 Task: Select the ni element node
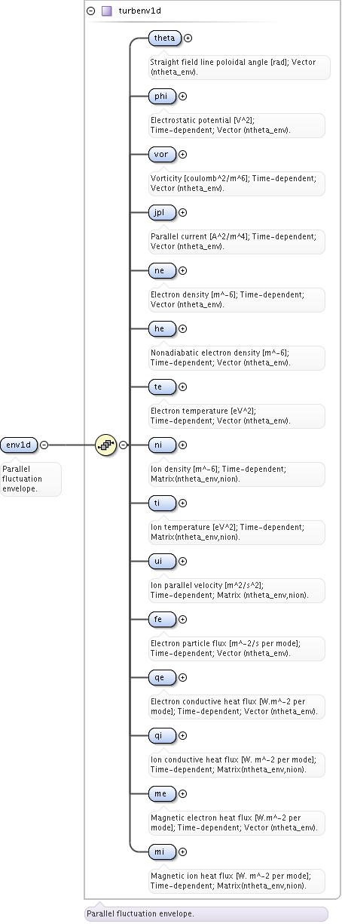pyautogui.click(x=162, y=445)
